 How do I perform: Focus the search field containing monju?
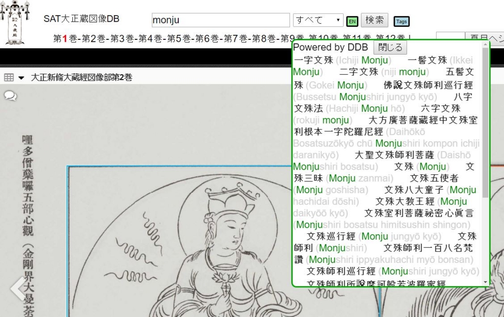tap(220, 20)
